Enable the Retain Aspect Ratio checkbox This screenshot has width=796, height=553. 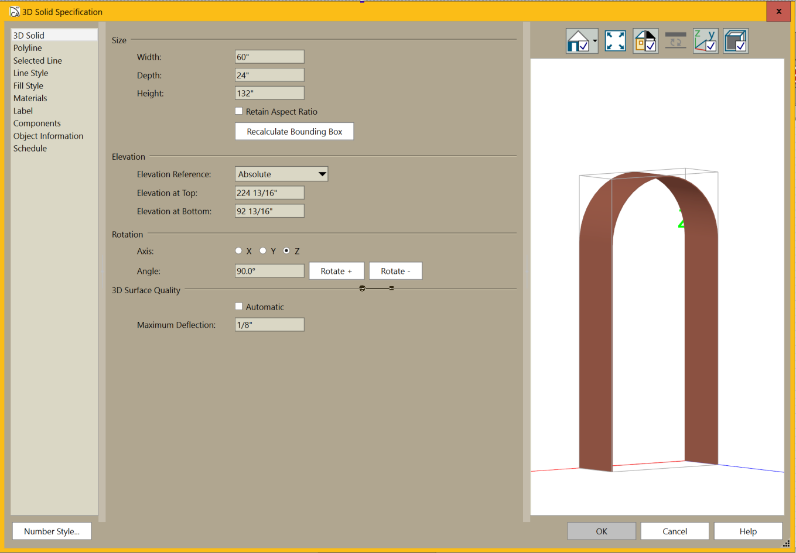tap(239, 111)
